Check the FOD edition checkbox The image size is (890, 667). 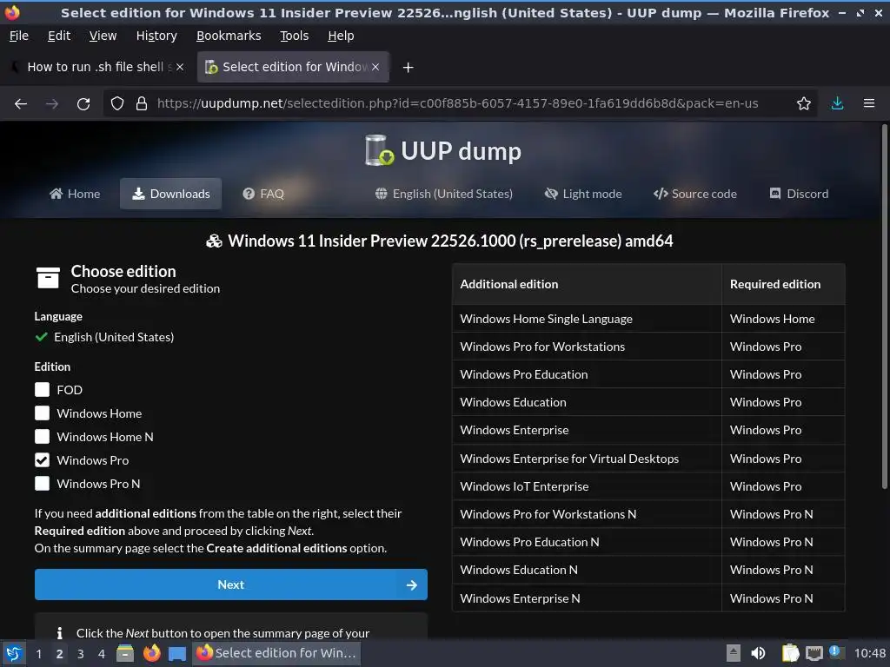point(42,390)
